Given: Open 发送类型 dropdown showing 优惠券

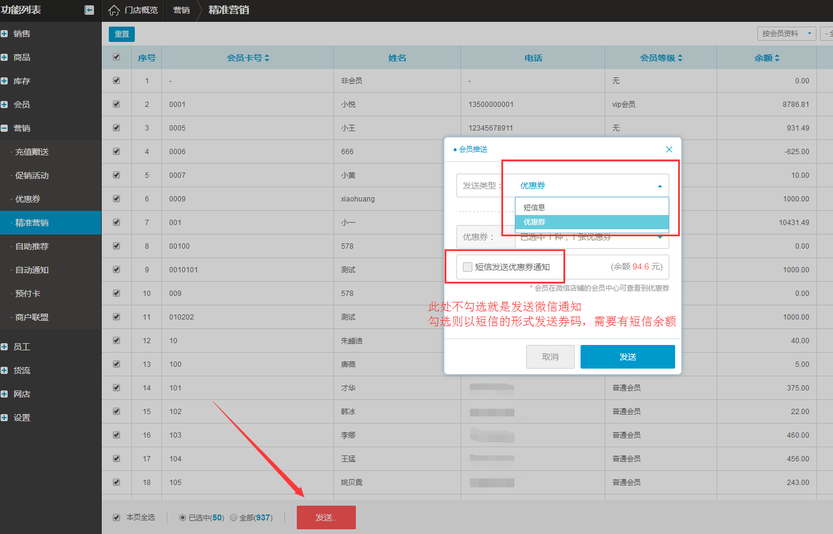Looking at the screenshot, I should pos(592,185).
